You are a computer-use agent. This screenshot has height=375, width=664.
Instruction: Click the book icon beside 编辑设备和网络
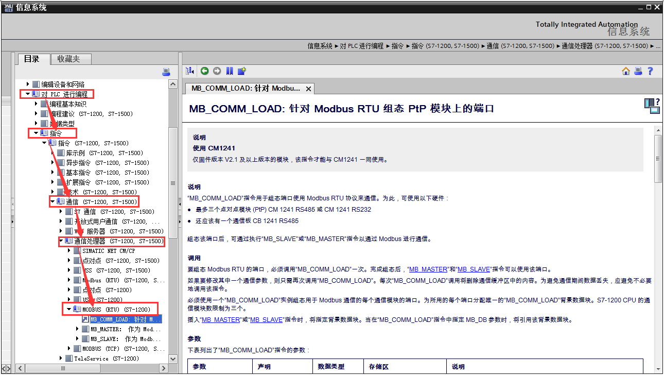[x=36, y=84]
